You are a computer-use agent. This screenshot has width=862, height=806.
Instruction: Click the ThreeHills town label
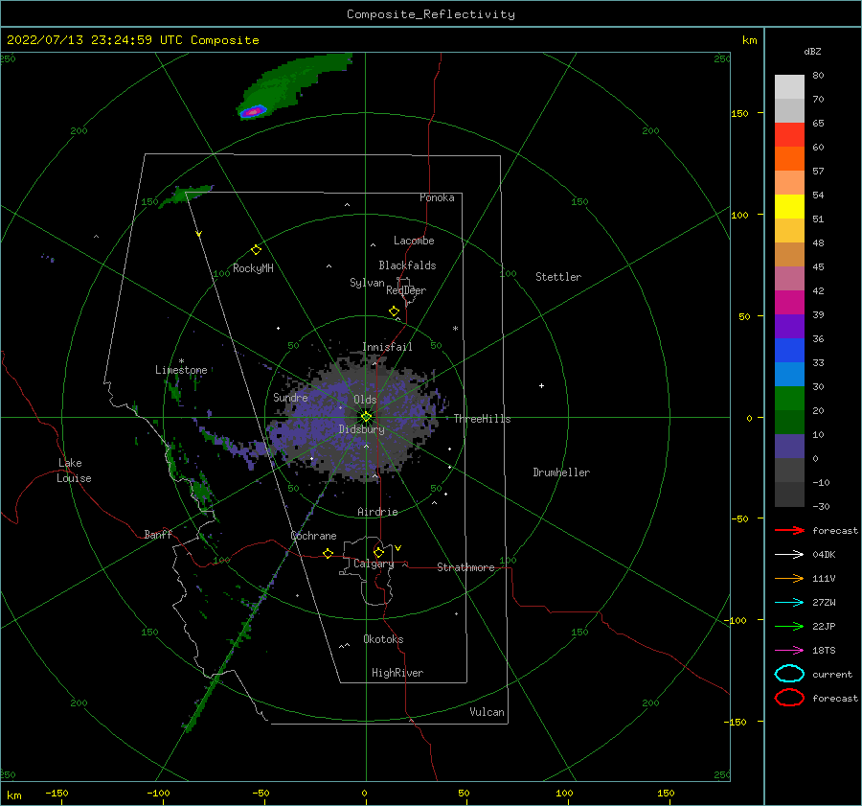[482, 419]
